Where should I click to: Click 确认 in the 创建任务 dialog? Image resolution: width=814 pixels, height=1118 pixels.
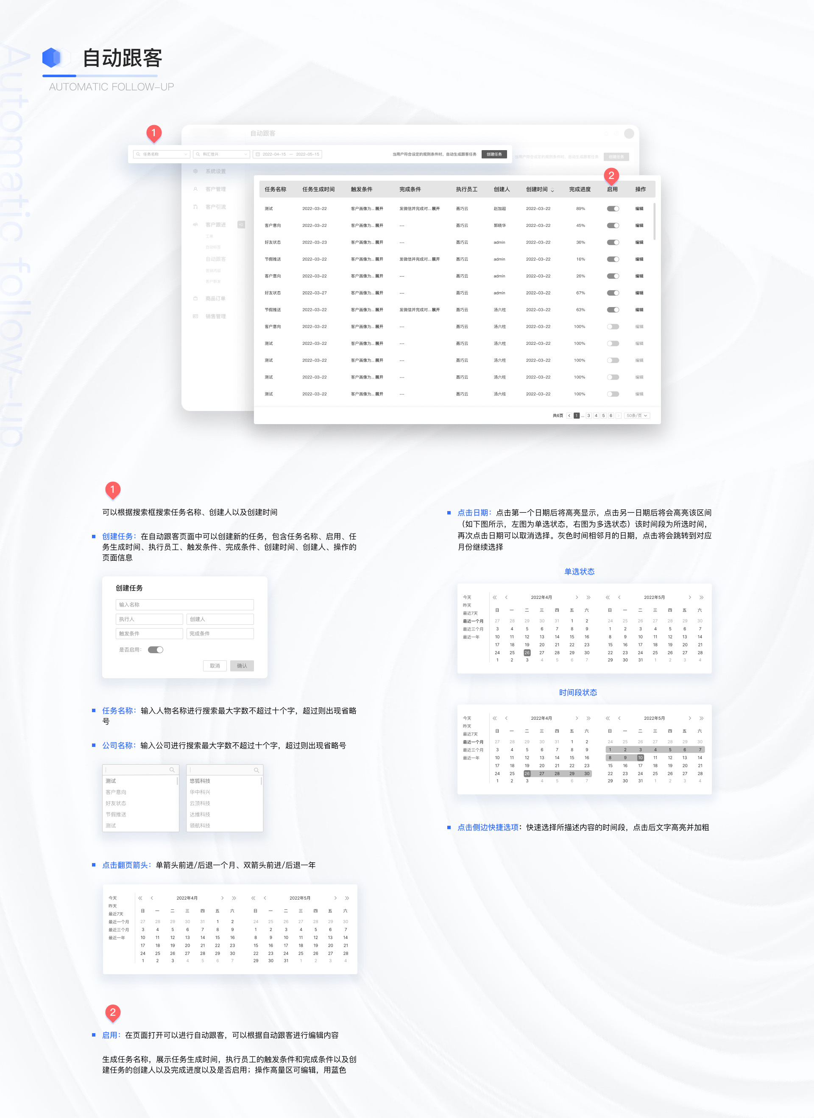pos(242,665)
